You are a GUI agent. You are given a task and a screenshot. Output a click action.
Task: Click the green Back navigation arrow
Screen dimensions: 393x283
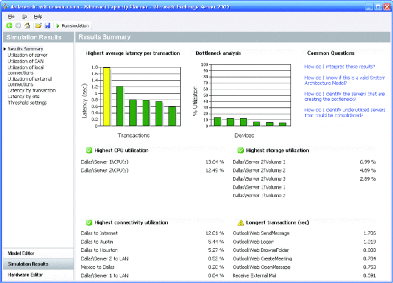(10, 25)
